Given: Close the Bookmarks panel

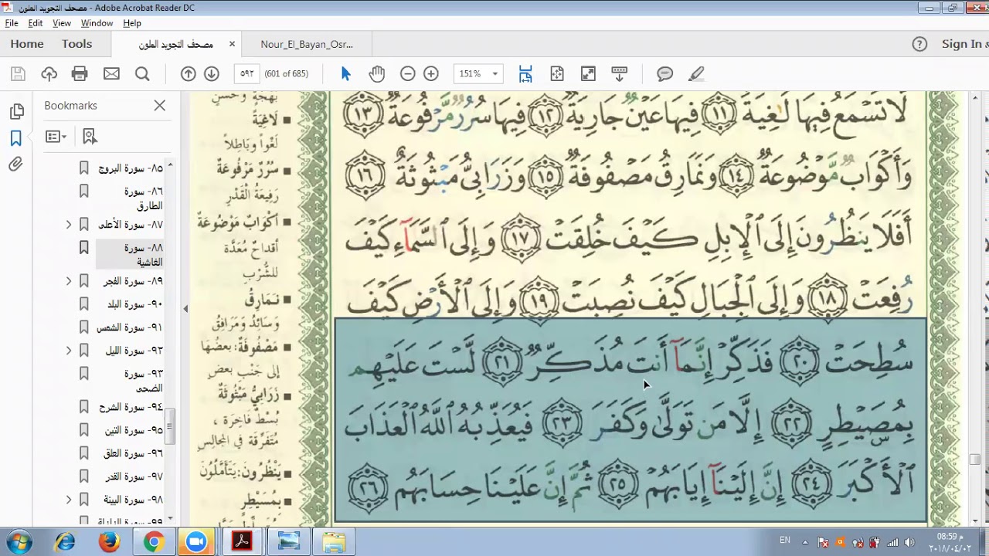Looking at the screenshot, I should (x=160, y=105).
